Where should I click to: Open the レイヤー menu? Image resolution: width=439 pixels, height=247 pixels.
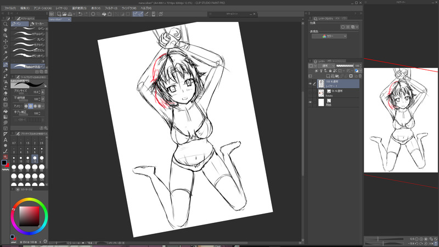(60, 8)
